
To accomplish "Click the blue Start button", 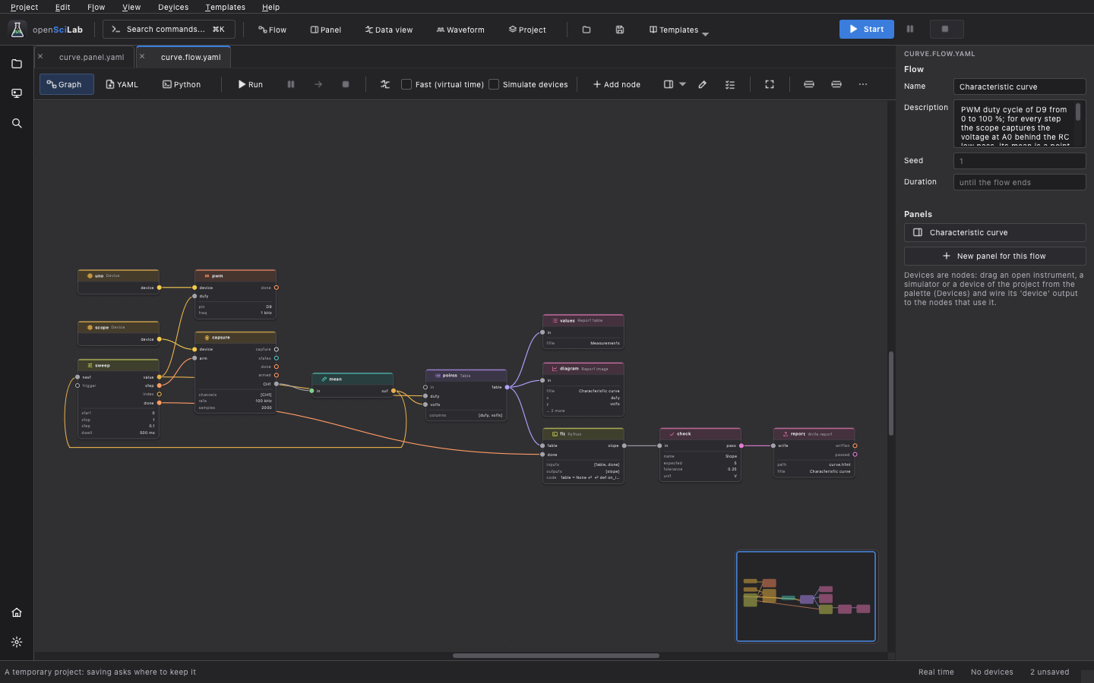I will 867,29.
